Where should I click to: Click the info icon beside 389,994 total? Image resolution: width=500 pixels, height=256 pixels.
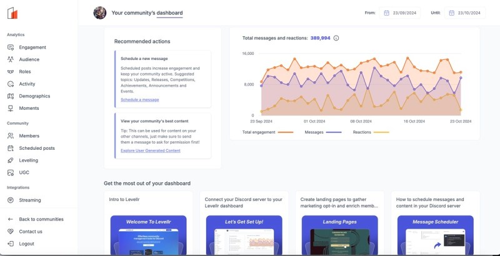click(x=336, y=38)
